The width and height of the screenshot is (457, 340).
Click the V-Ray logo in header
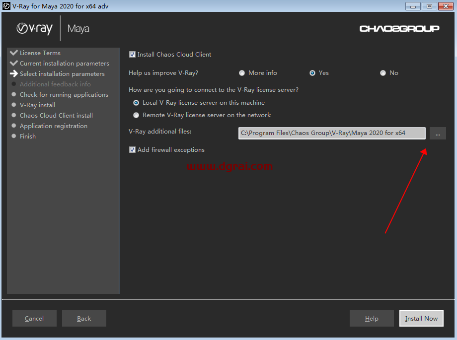tap(34, 28)
